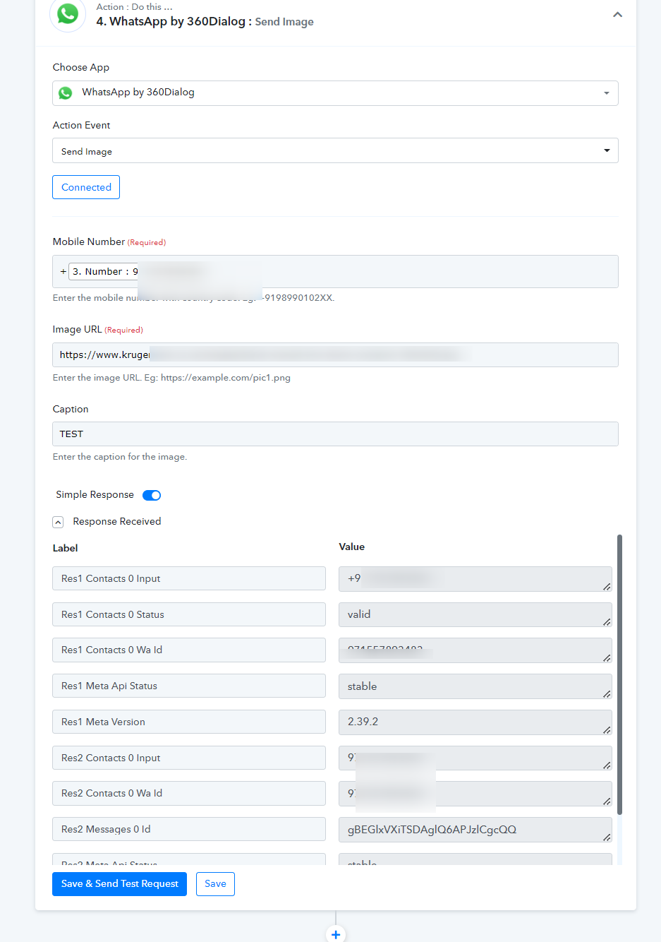Click the Res2 Contacts 0 Input label field
This screenshot has width=661, height=942.
point(189,758)
